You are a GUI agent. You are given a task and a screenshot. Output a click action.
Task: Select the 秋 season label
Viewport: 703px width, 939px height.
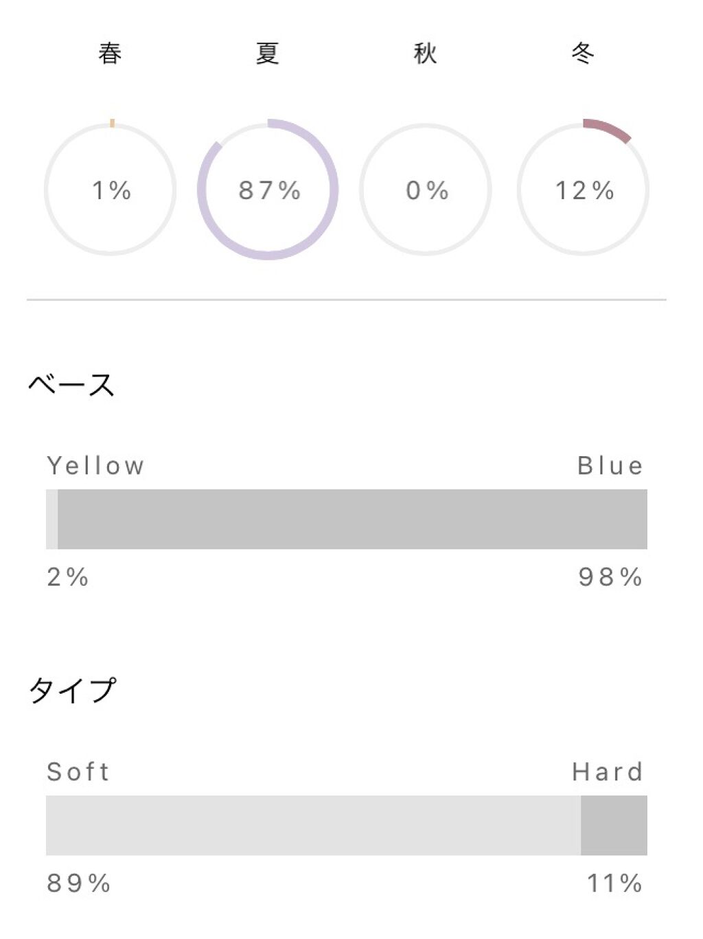pyautogui.click(x=426, y=53)
